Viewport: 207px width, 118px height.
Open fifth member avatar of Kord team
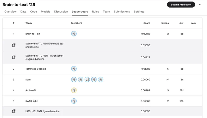tap(100, 79)
